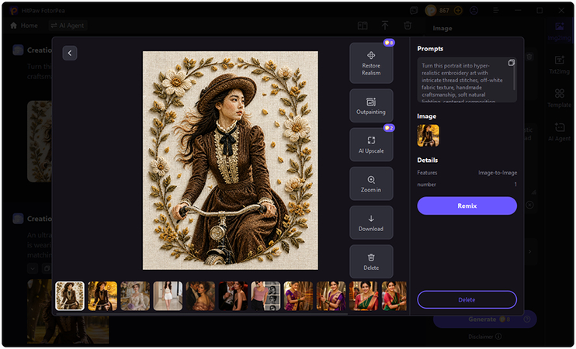Open the Outpainting tool
Viewport: 576px width, 349px height.
371,105
